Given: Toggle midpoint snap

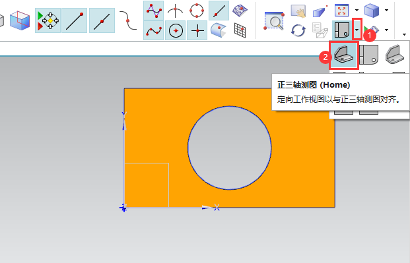Looking at the screenshot, I should [x=102, y=20].
